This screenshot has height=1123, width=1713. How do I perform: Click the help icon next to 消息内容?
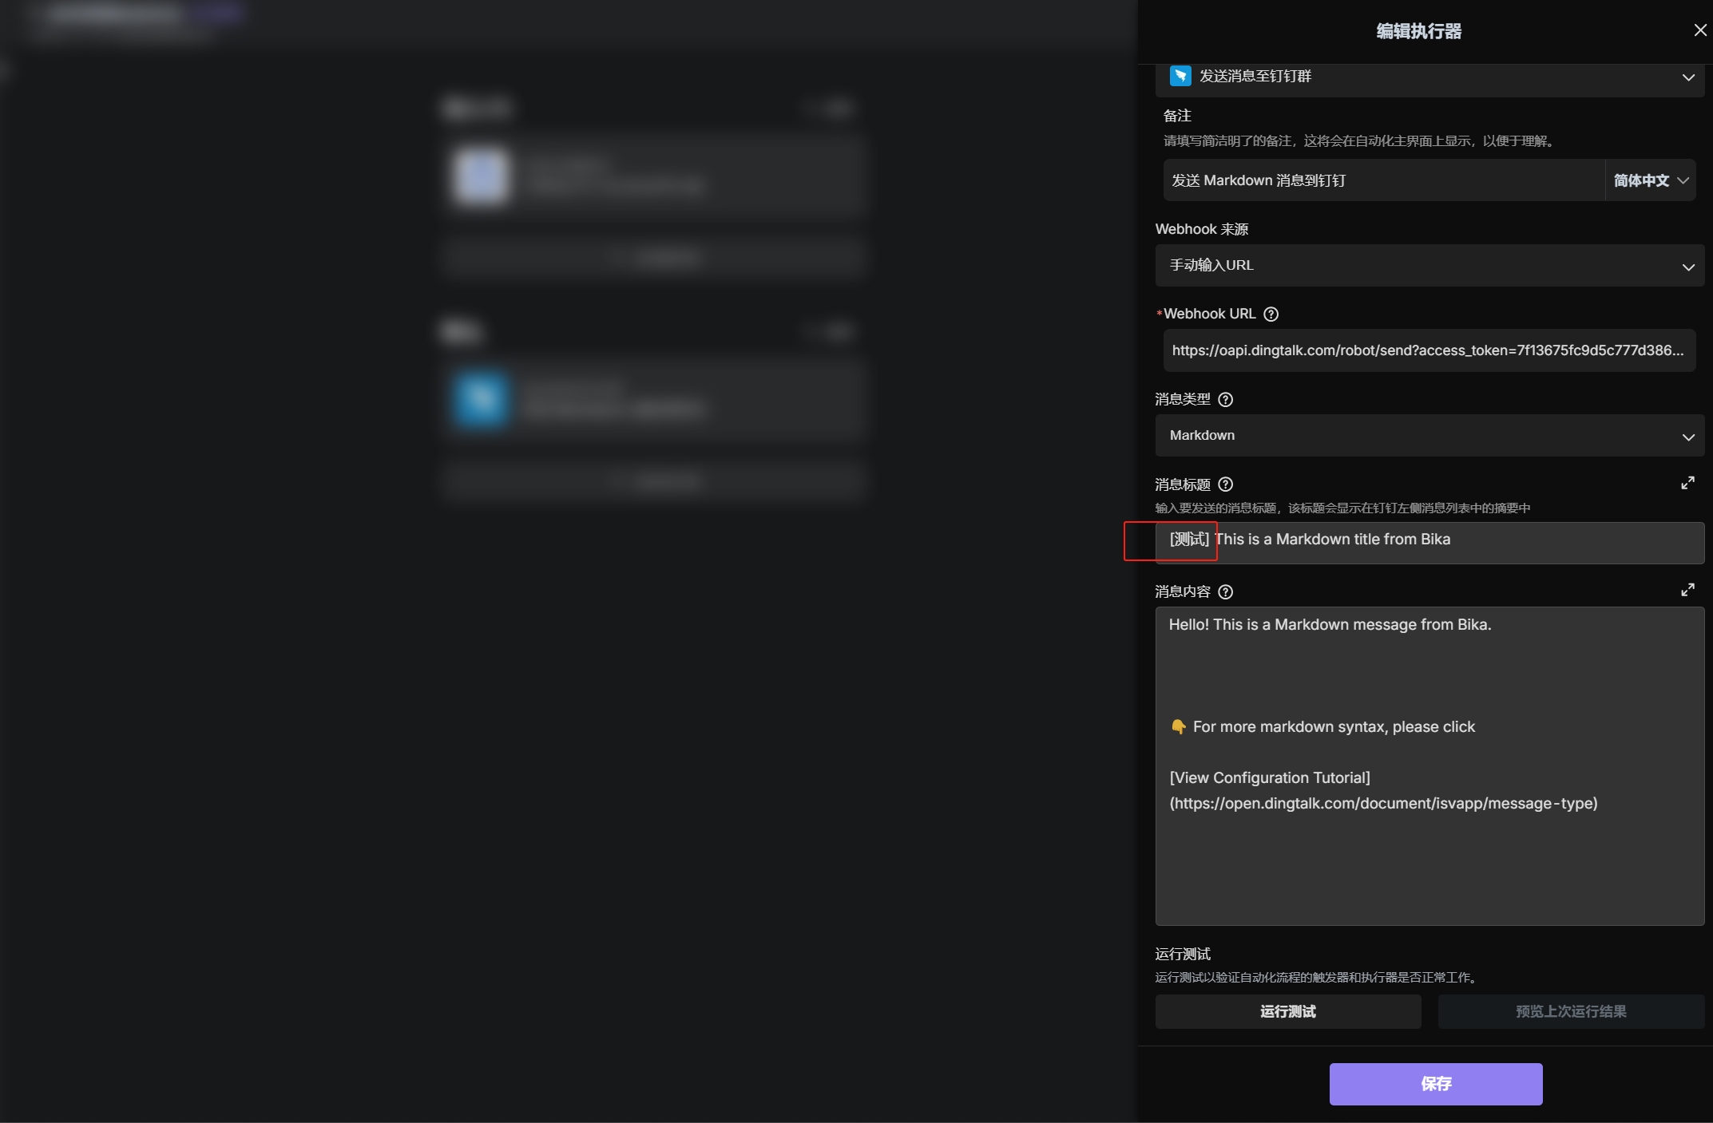pos(1226,591)
